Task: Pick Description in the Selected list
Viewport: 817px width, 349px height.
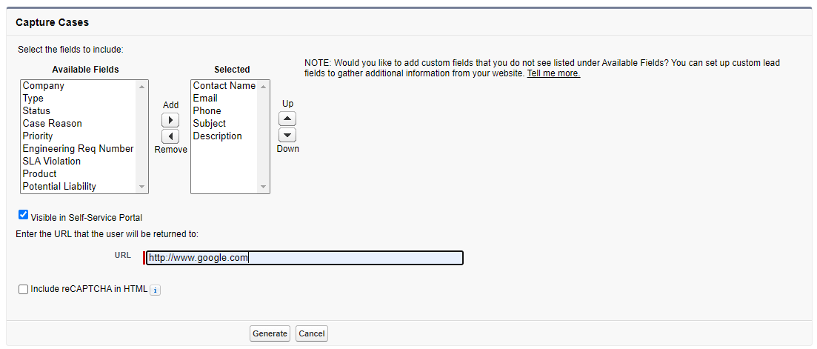Action: (x=217, y=136)
